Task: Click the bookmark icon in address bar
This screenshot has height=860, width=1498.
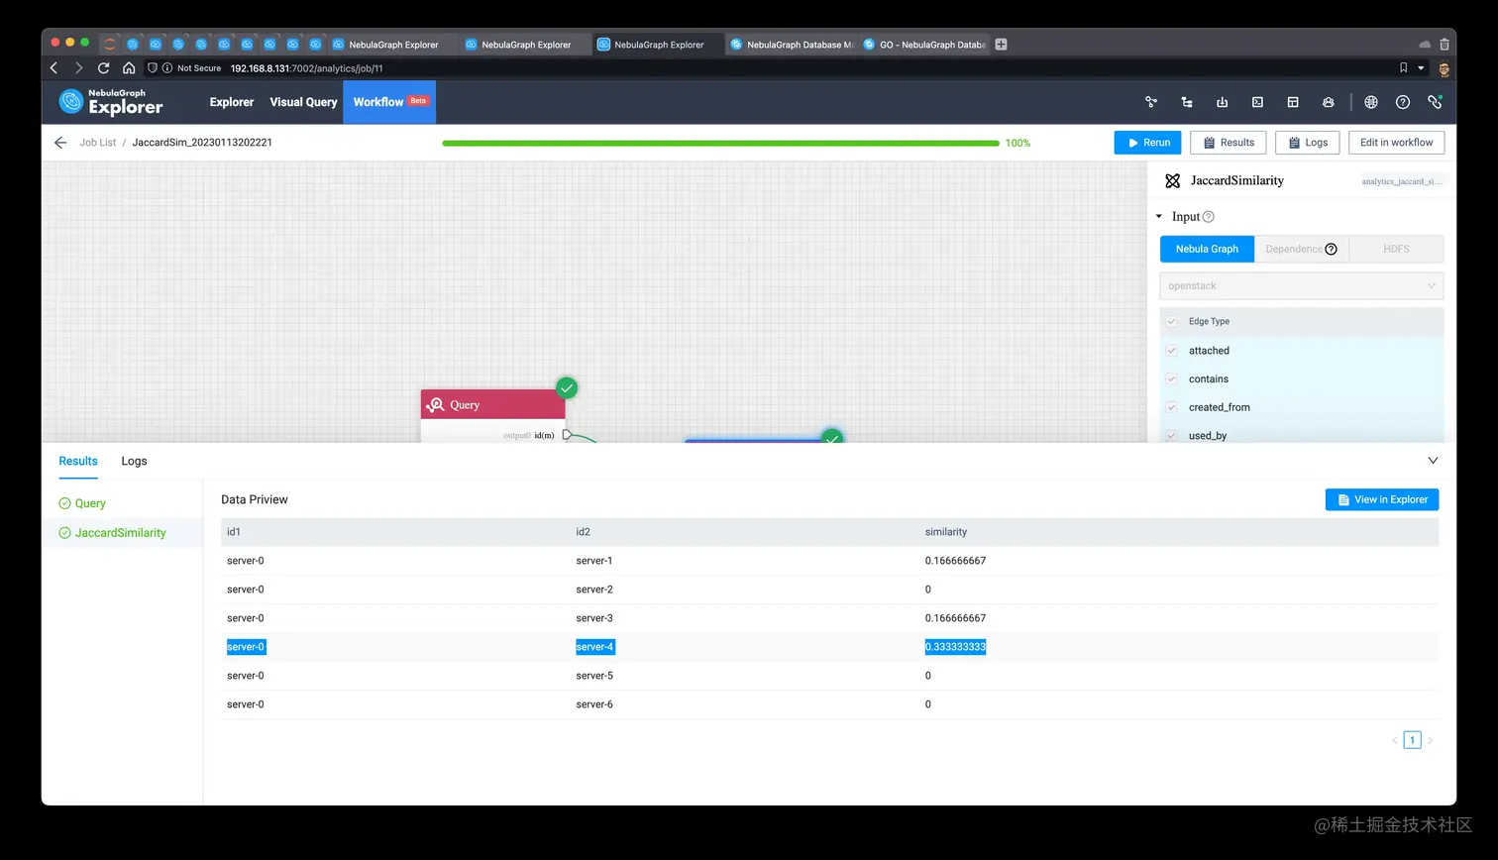Action: [x=1403, y=68]
